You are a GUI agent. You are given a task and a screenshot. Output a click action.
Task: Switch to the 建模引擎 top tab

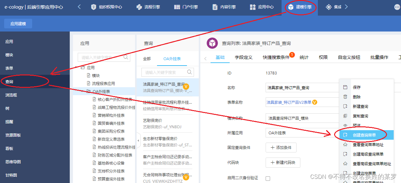pos(300,7)
